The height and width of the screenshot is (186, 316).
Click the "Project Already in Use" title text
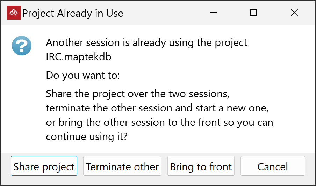pos(73,13)
